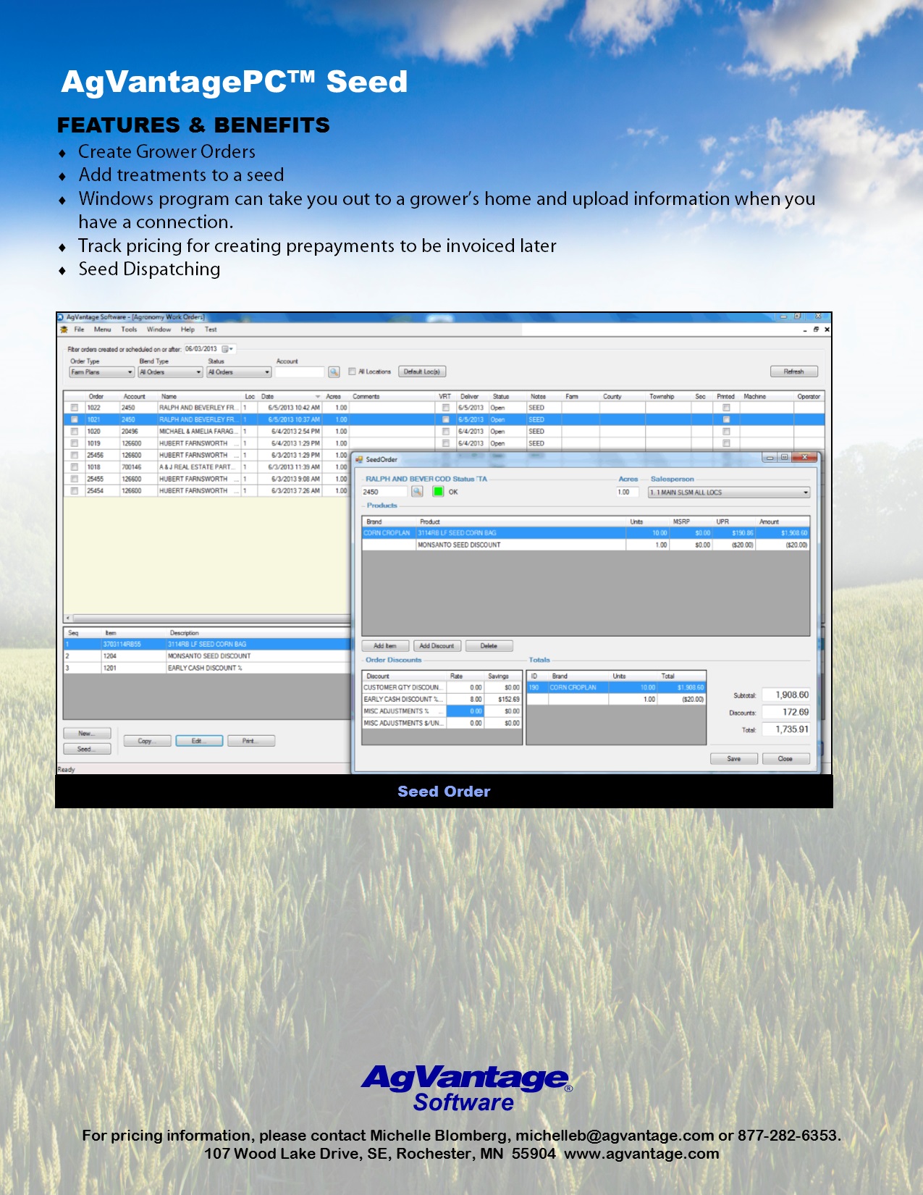Minimize the inner Agronomy Work Orders child window
Screen dimensions: 923x1195
(x=805, y=330)
